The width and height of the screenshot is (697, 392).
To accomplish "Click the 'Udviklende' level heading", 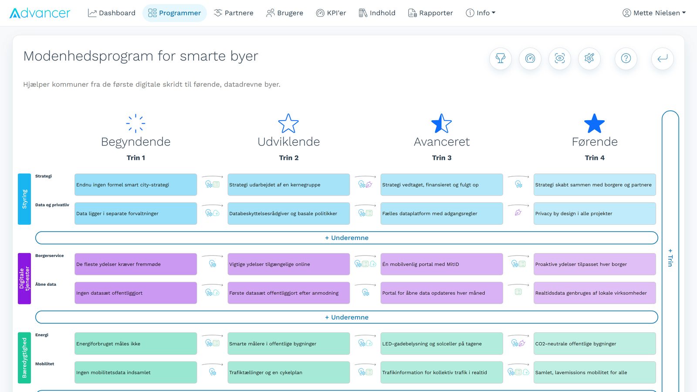I will coord(289,142).
